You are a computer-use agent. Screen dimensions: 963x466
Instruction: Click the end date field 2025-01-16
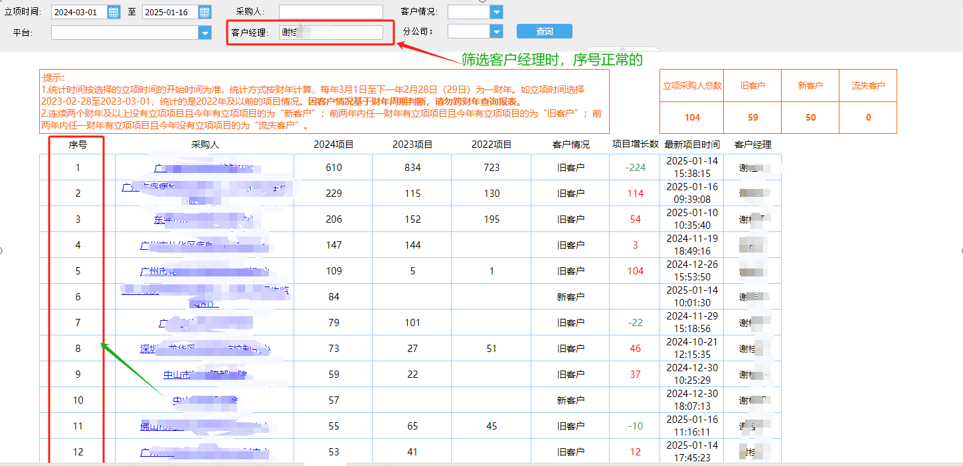[170, 12]
